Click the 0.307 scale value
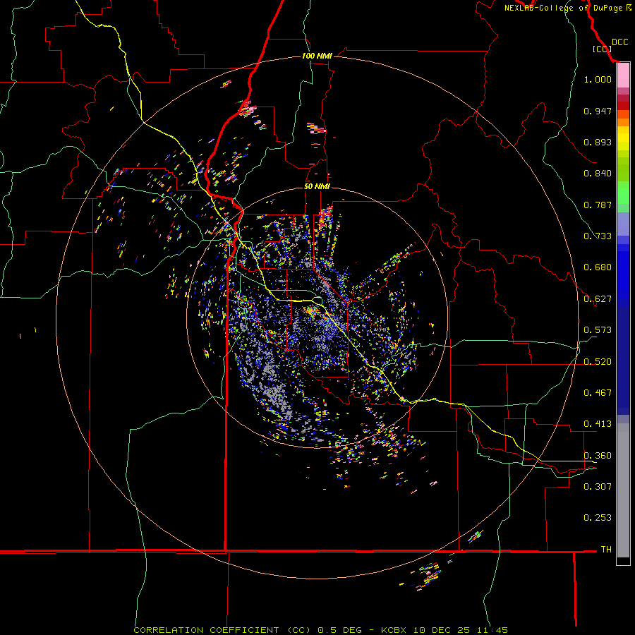 598,486
